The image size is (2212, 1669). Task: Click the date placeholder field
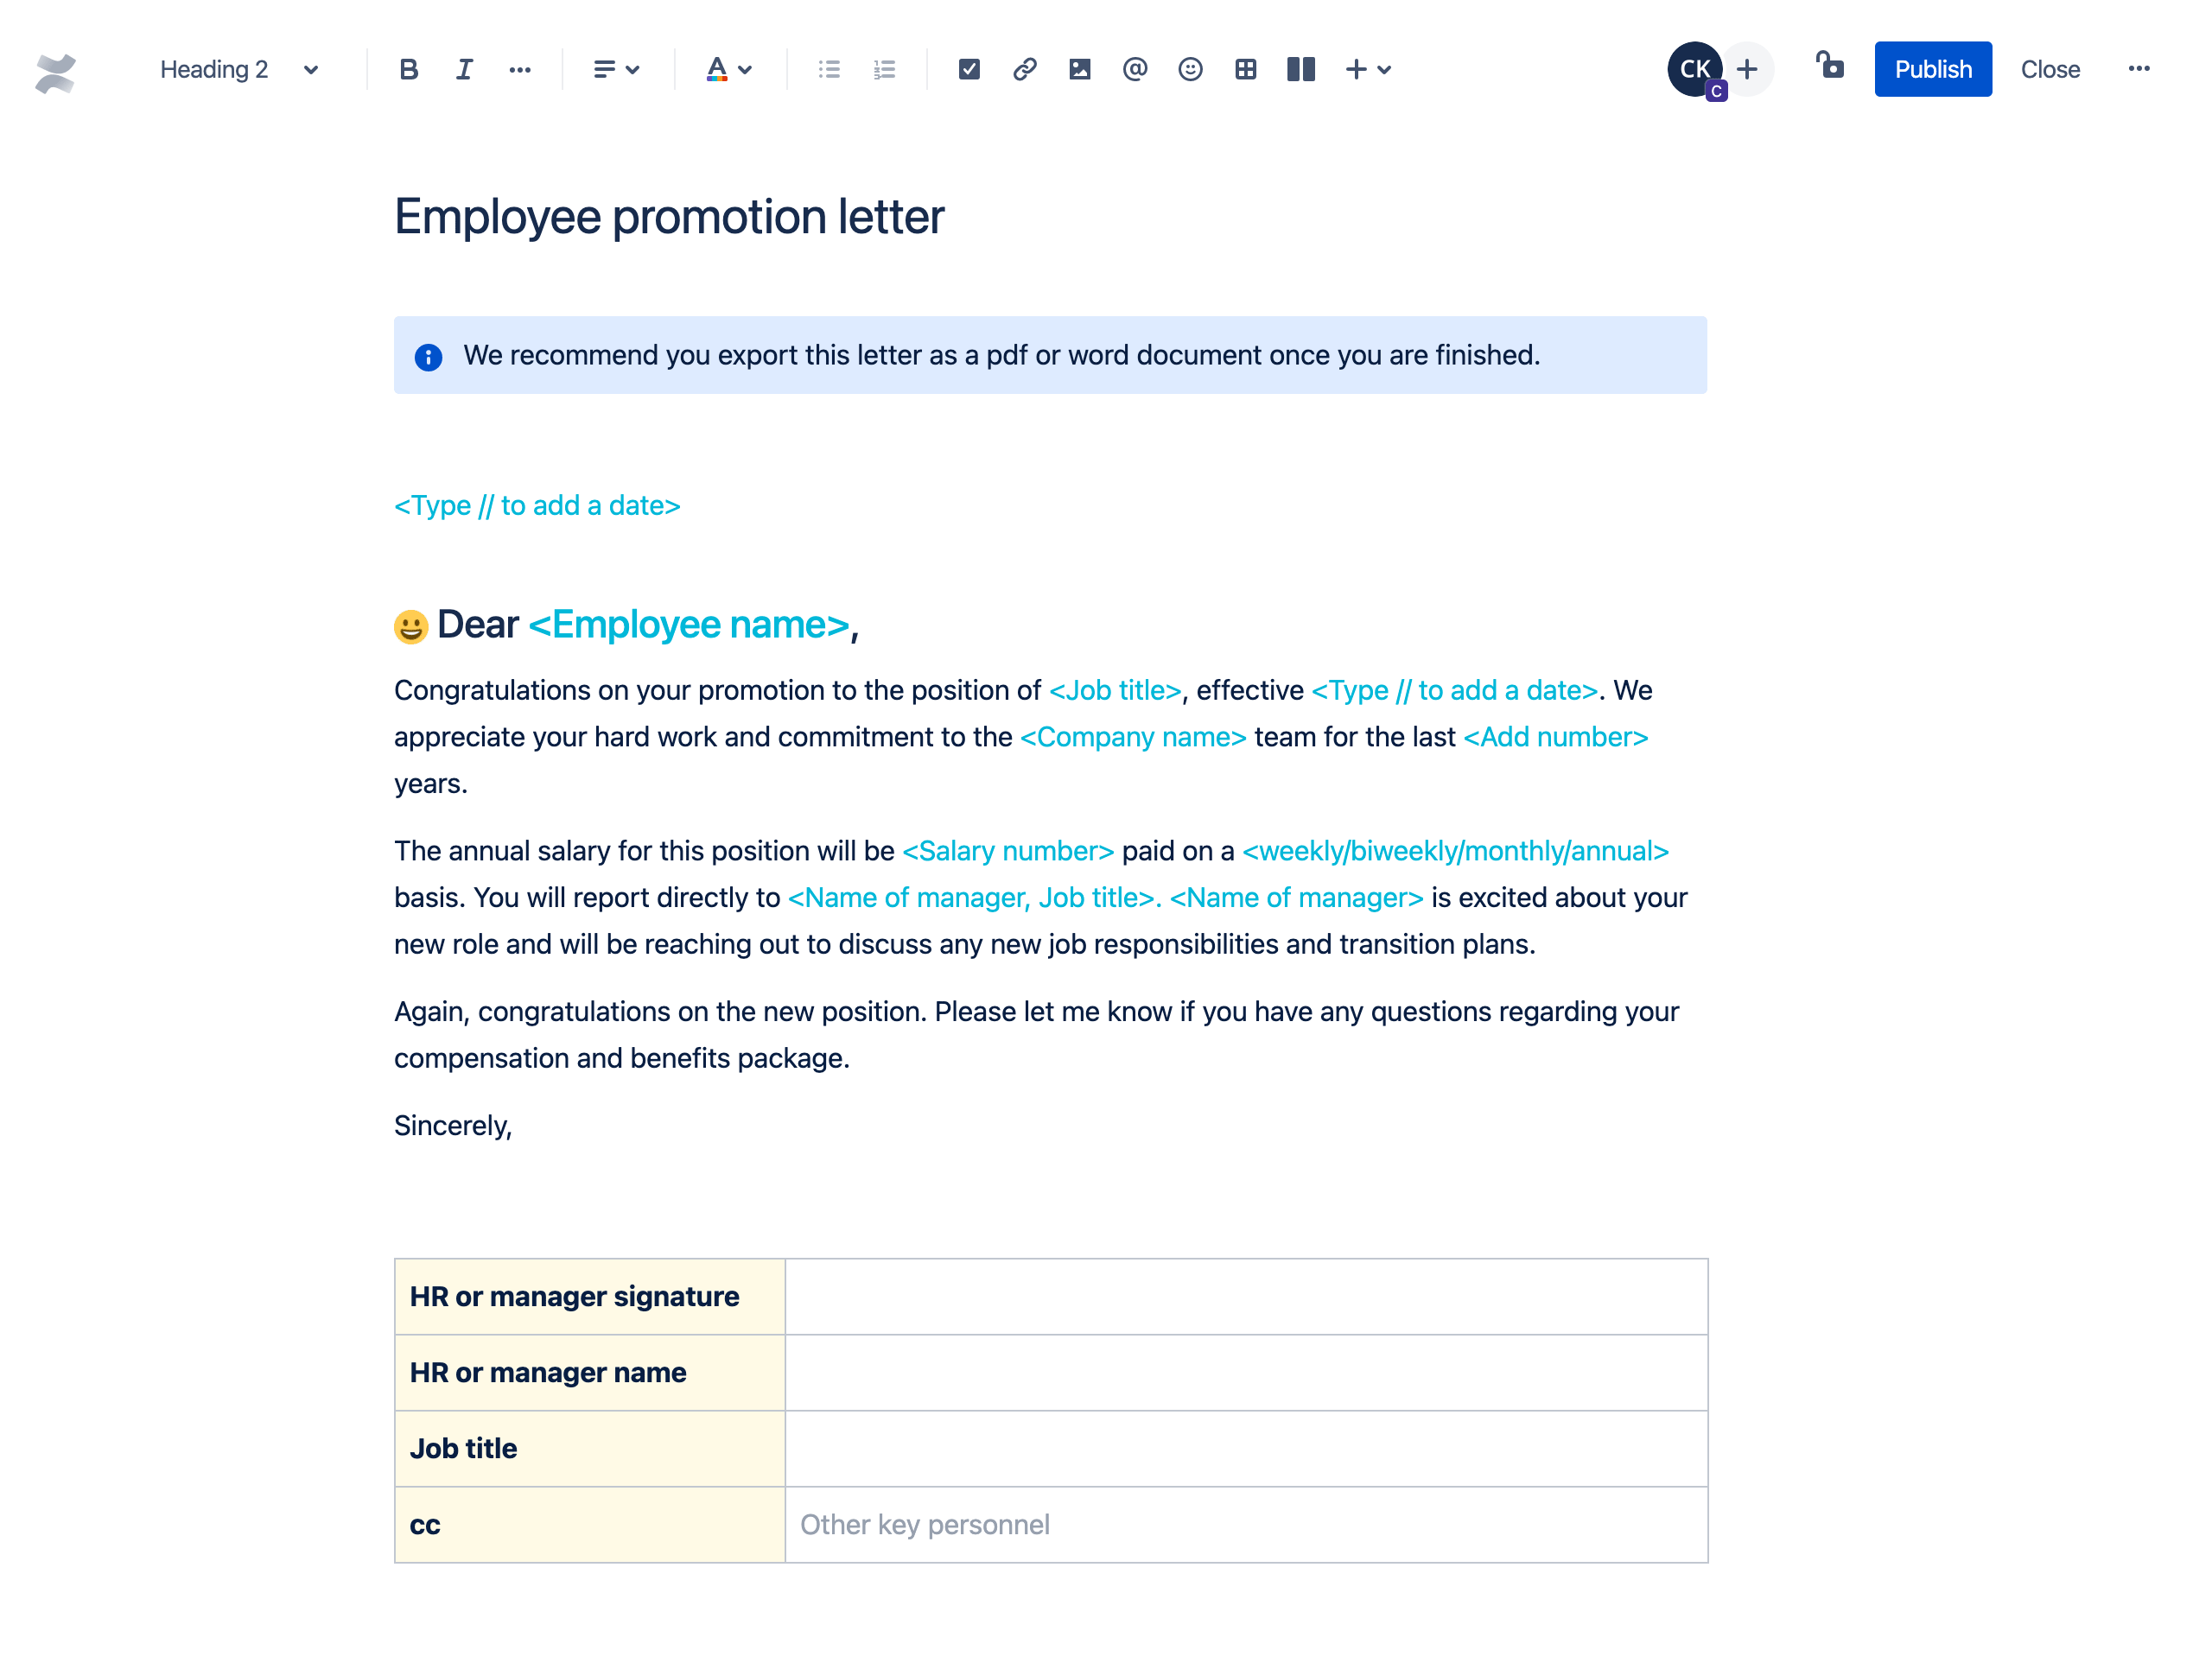click(537, 505)
